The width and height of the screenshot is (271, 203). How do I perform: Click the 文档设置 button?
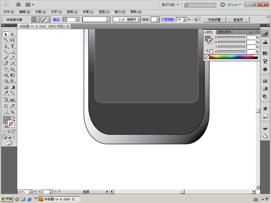[x=214, y=20]
